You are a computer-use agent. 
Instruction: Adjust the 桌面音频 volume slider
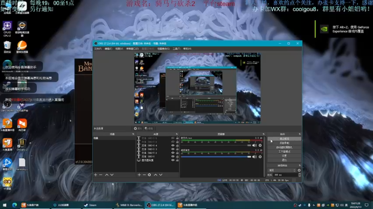tap(216, 157)
